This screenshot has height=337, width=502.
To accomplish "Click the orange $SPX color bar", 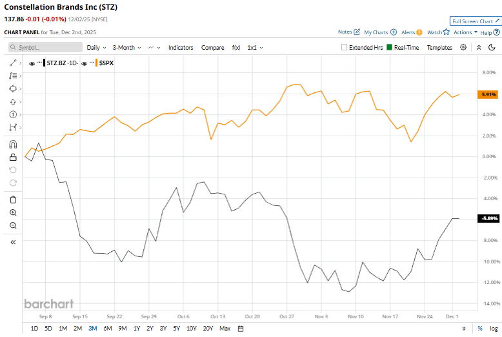I will pyautogui.click(x=96, y=63).
